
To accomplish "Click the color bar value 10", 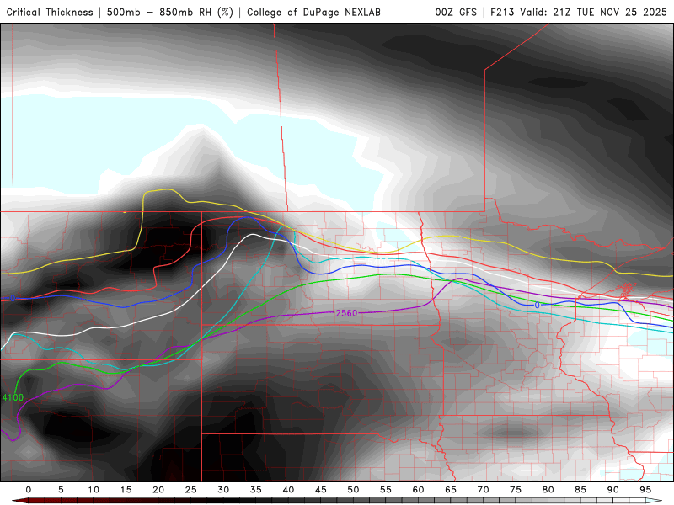I will 94,490.
